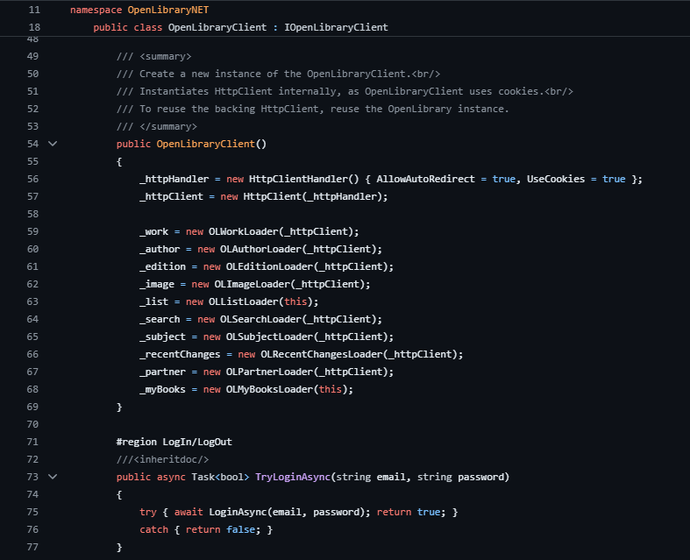The image size is (690, 560).
Task: Click the IOpenLibraryClient interface symbol
Action: click(x=336, y=27)
